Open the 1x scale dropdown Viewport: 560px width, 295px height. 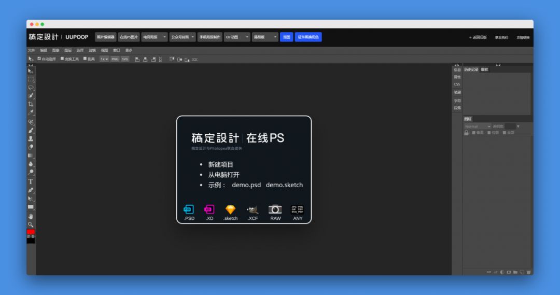point(104,59)
